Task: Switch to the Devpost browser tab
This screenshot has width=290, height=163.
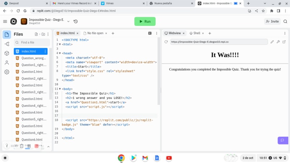Action: [26, 3]
